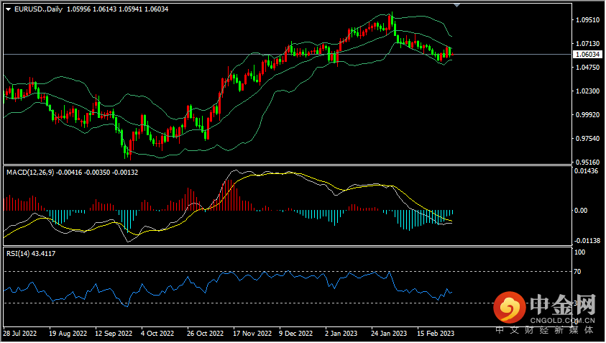Image resolution: width=606 pixels, height=343 pixels.
Task: Select the 9 Dec 2022 date label
Action: point(296,334)
